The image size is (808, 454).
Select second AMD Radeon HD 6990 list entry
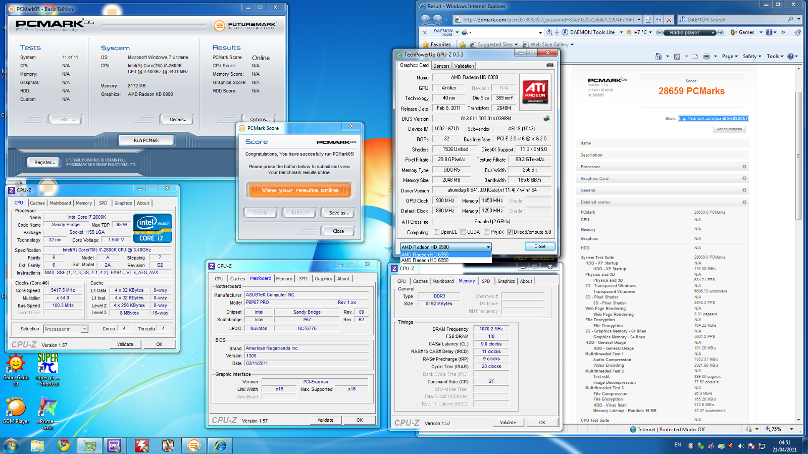tap(446, 260)
